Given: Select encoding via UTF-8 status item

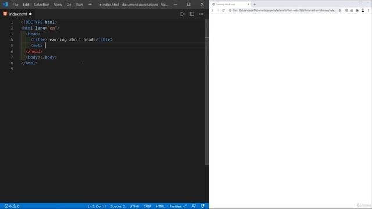Looking at the screenshot, I should click(134, 206).
